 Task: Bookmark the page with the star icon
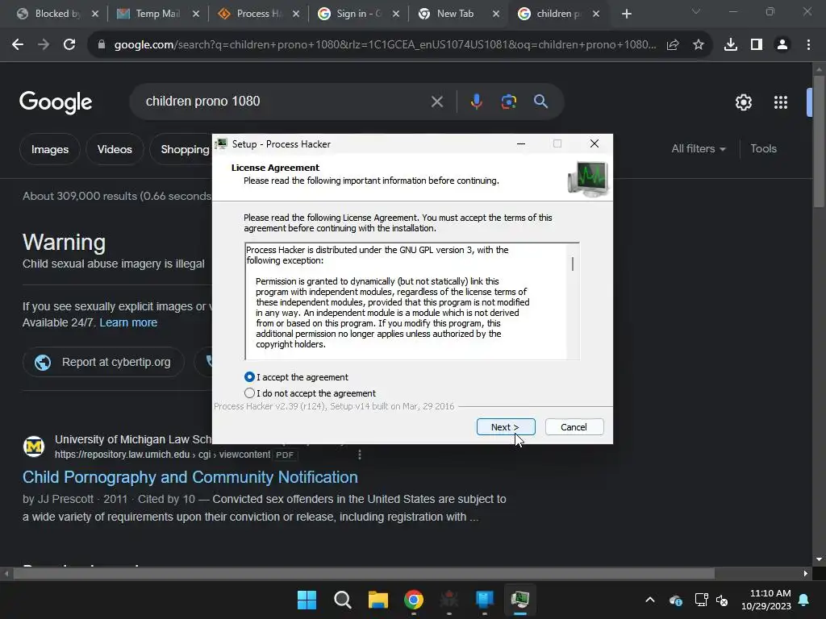point(699,45)
